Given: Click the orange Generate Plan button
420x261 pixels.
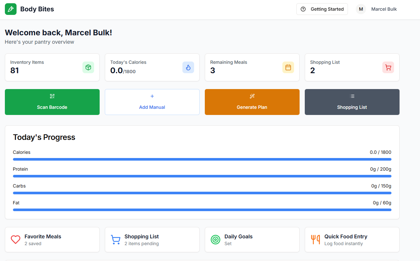Looking at the screenshot, I should (x=252, y=102).
